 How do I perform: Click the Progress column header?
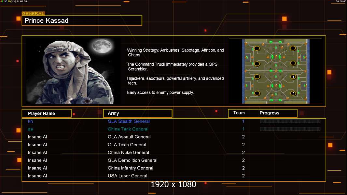[270, 113]
